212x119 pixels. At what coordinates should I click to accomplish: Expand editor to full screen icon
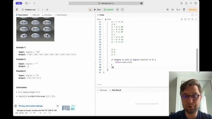tap(196, 19)
